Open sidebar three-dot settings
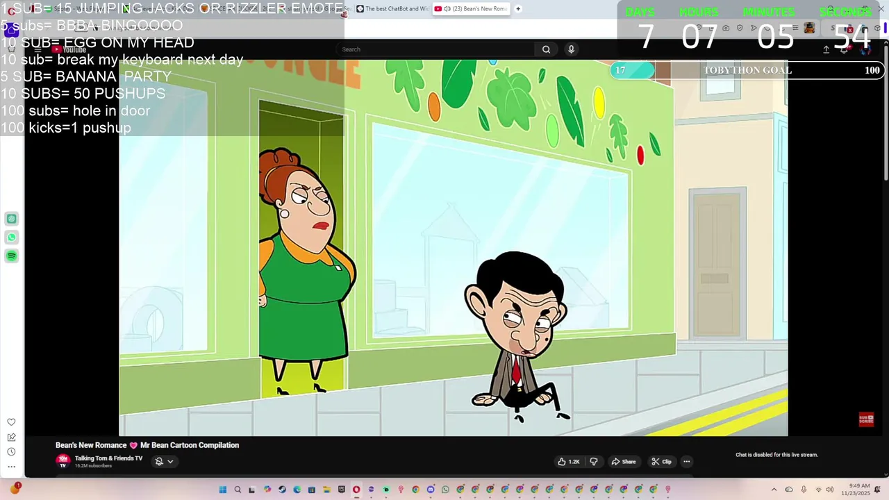The image size is (889, 500). [11, 467]
